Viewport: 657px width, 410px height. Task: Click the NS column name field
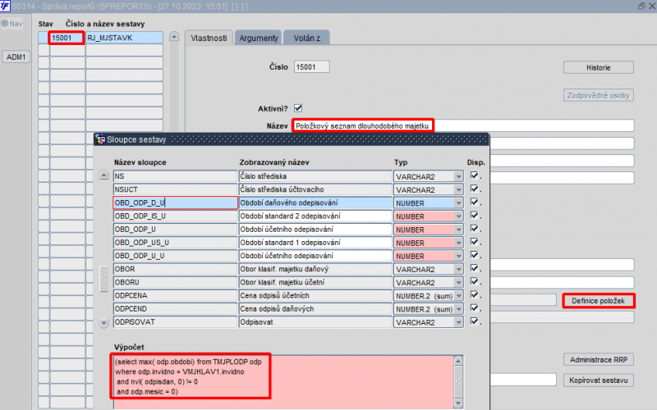175,176
